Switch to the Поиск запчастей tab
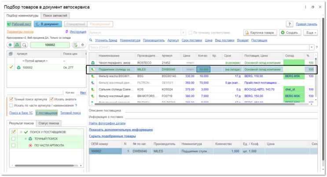The image size is (327, 177). coord(55,15)
